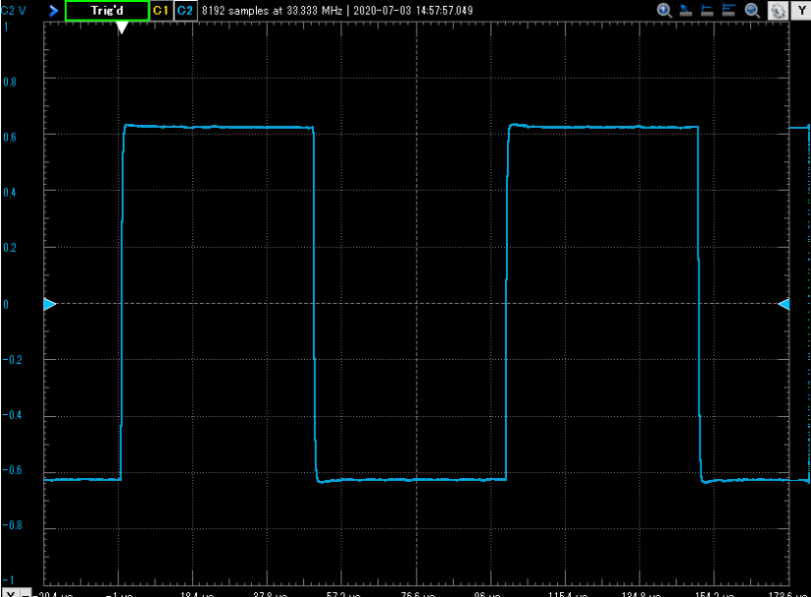The image size is (811, 597).
Task: Click the Trig'd status indicator
Action: coord(107,11)
